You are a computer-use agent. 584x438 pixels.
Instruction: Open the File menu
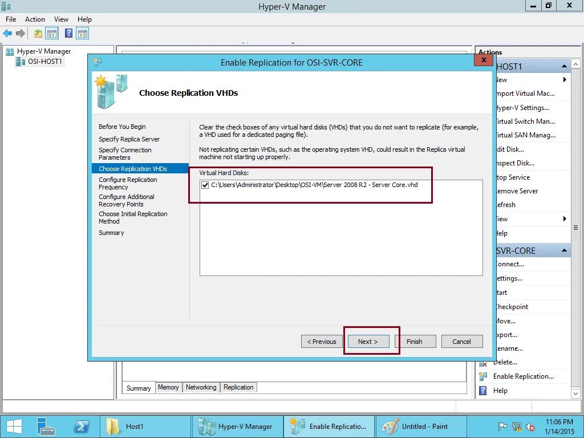11,19
